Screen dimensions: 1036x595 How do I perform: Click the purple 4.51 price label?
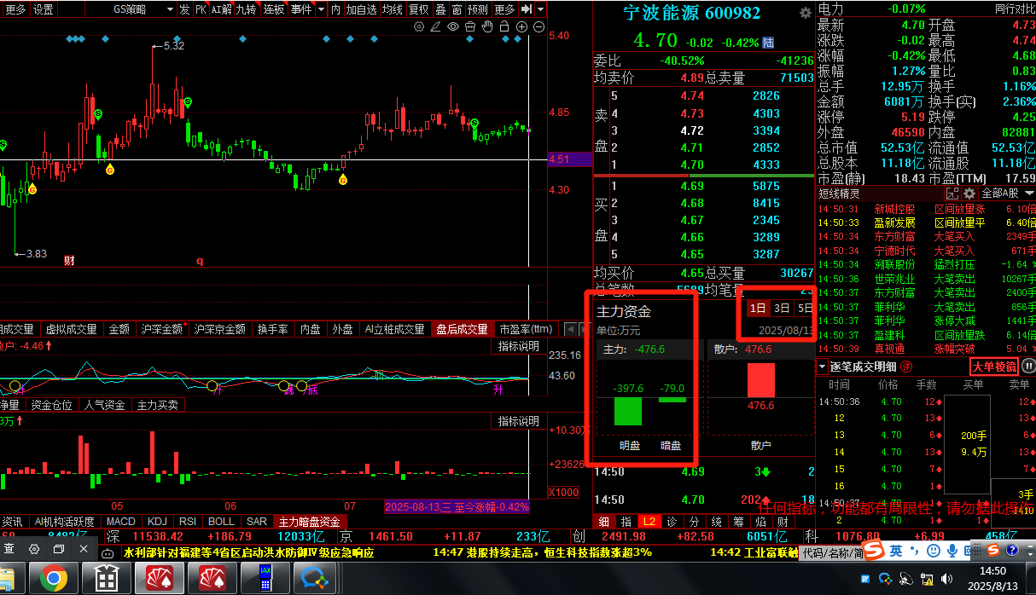[x=569, y=159]
